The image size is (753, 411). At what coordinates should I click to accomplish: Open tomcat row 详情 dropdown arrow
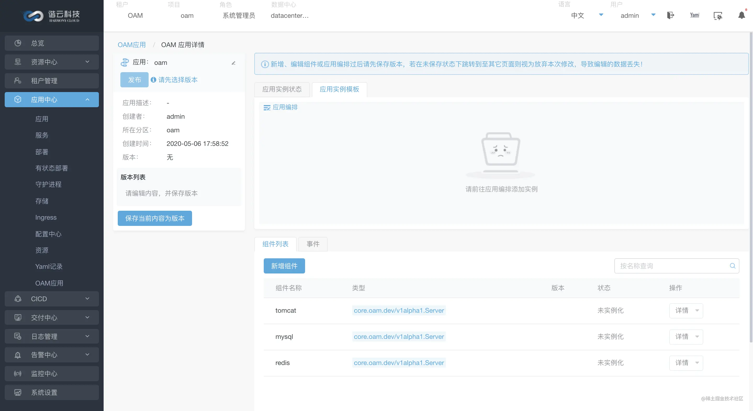click(x=697, y=311)
